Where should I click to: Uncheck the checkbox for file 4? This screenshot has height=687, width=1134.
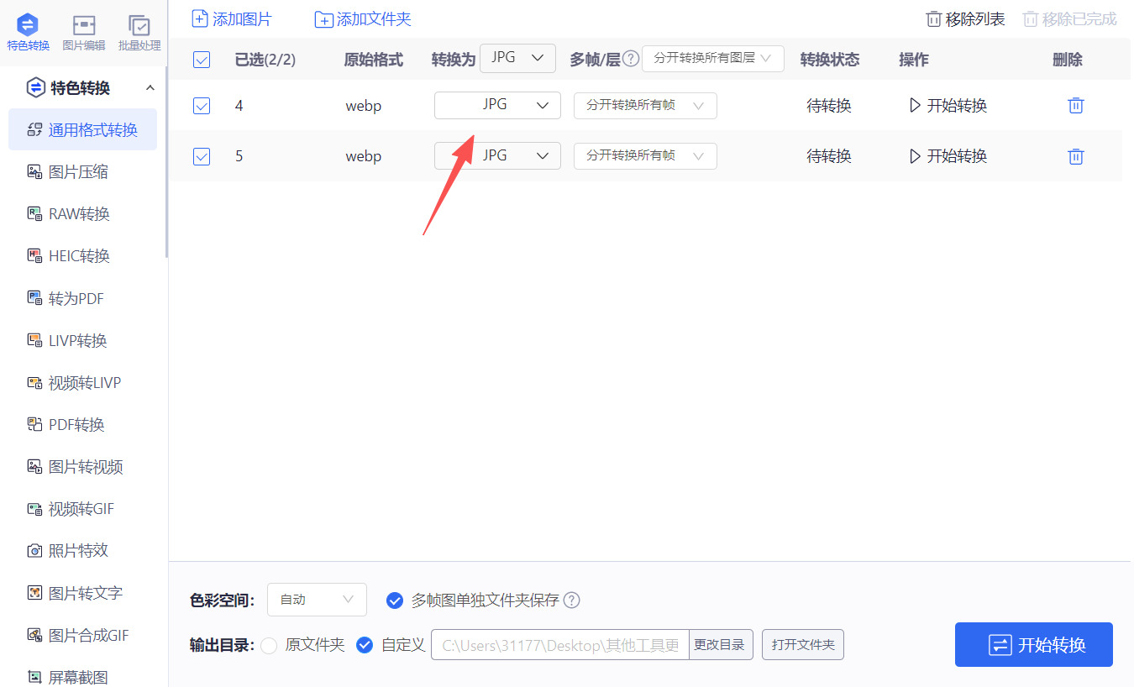click(202, 106)
